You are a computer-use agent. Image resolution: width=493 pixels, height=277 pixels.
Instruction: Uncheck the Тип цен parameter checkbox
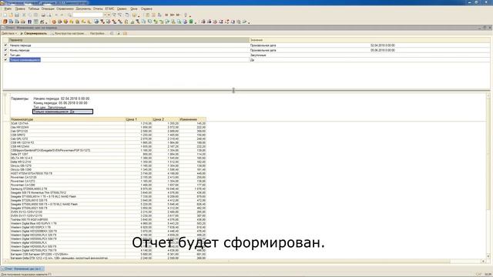tap(5, 55)
